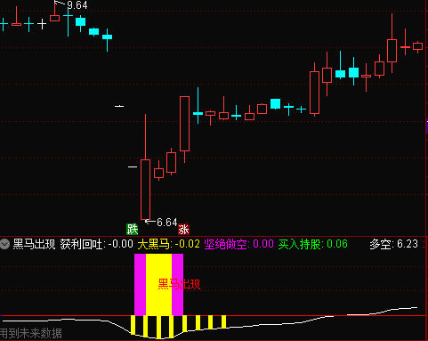The width and height of the screenshot is (428, 341).
Task: Click the 用到未来数据 notice text
Action: tap(31, 333)
